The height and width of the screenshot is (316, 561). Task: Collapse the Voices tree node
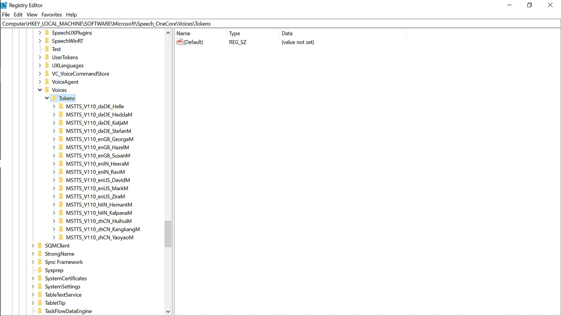(40, 90)
